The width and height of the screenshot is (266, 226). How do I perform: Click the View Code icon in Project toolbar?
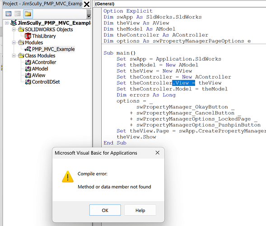tap(8, 14)
